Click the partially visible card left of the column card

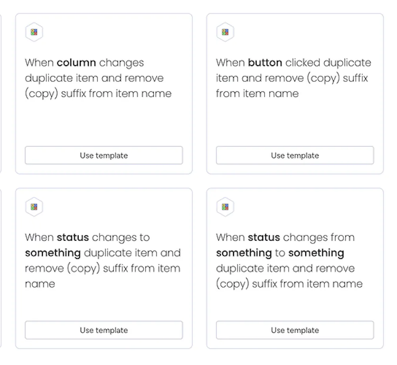[x=0, y=94]
